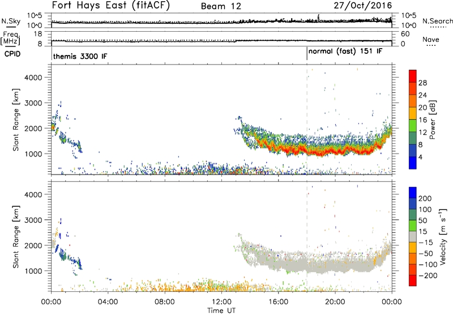Viewport: 453px width, 314px height.
Task: Click the dashed 18:00 marker in velocity panel
Action: tap(307, 236)
